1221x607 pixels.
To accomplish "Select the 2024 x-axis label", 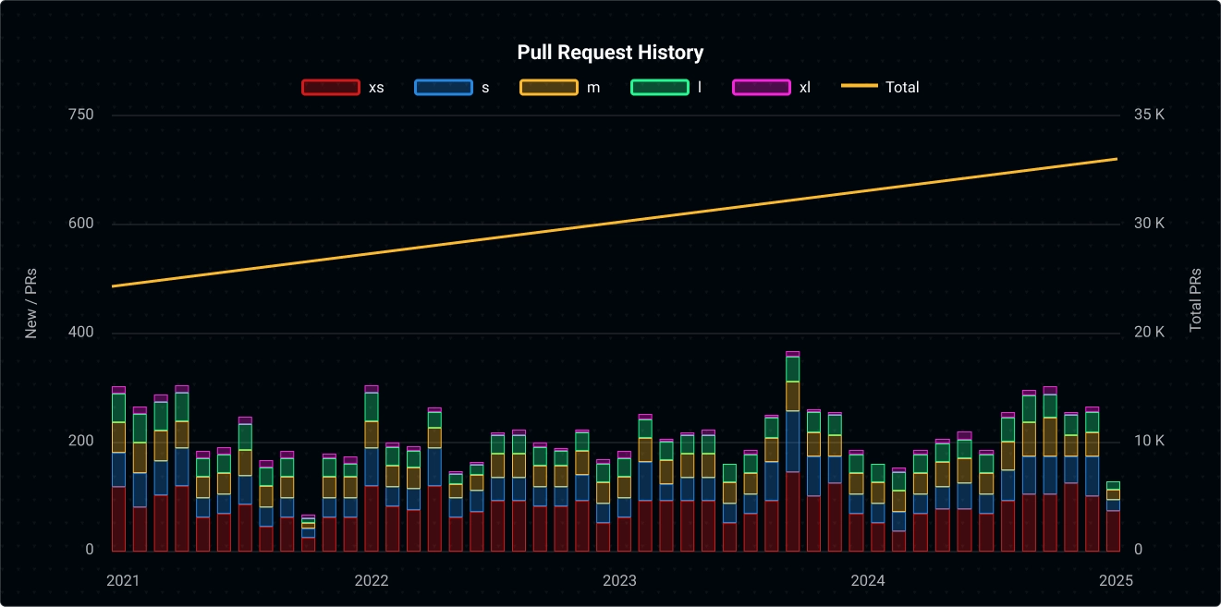I will point(868,581).
